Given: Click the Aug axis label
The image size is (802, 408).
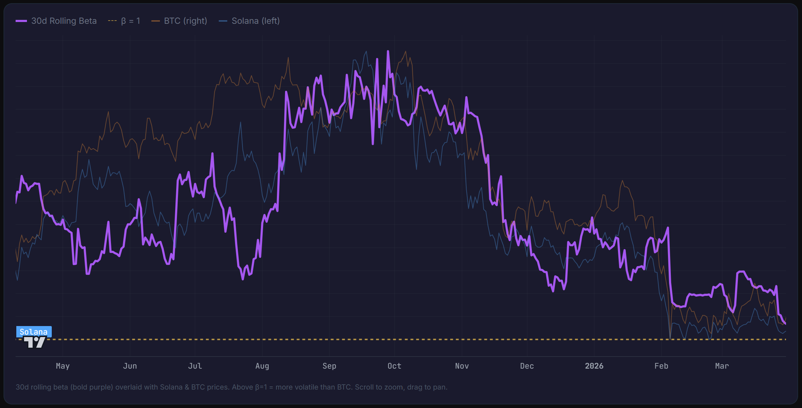Looking at the screenshot, I should click(x=262, y=366).
